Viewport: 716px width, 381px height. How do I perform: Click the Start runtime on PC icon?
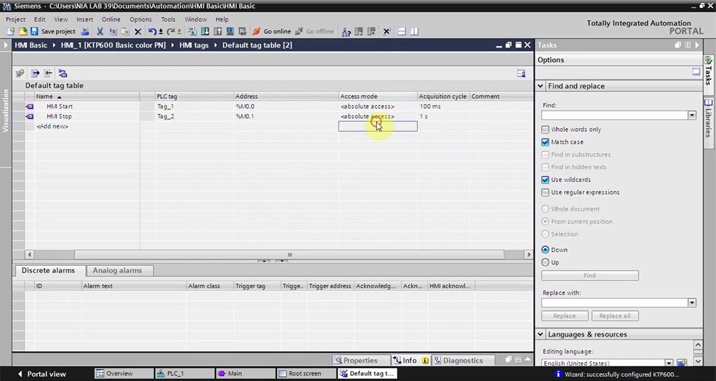coord(243,32)
